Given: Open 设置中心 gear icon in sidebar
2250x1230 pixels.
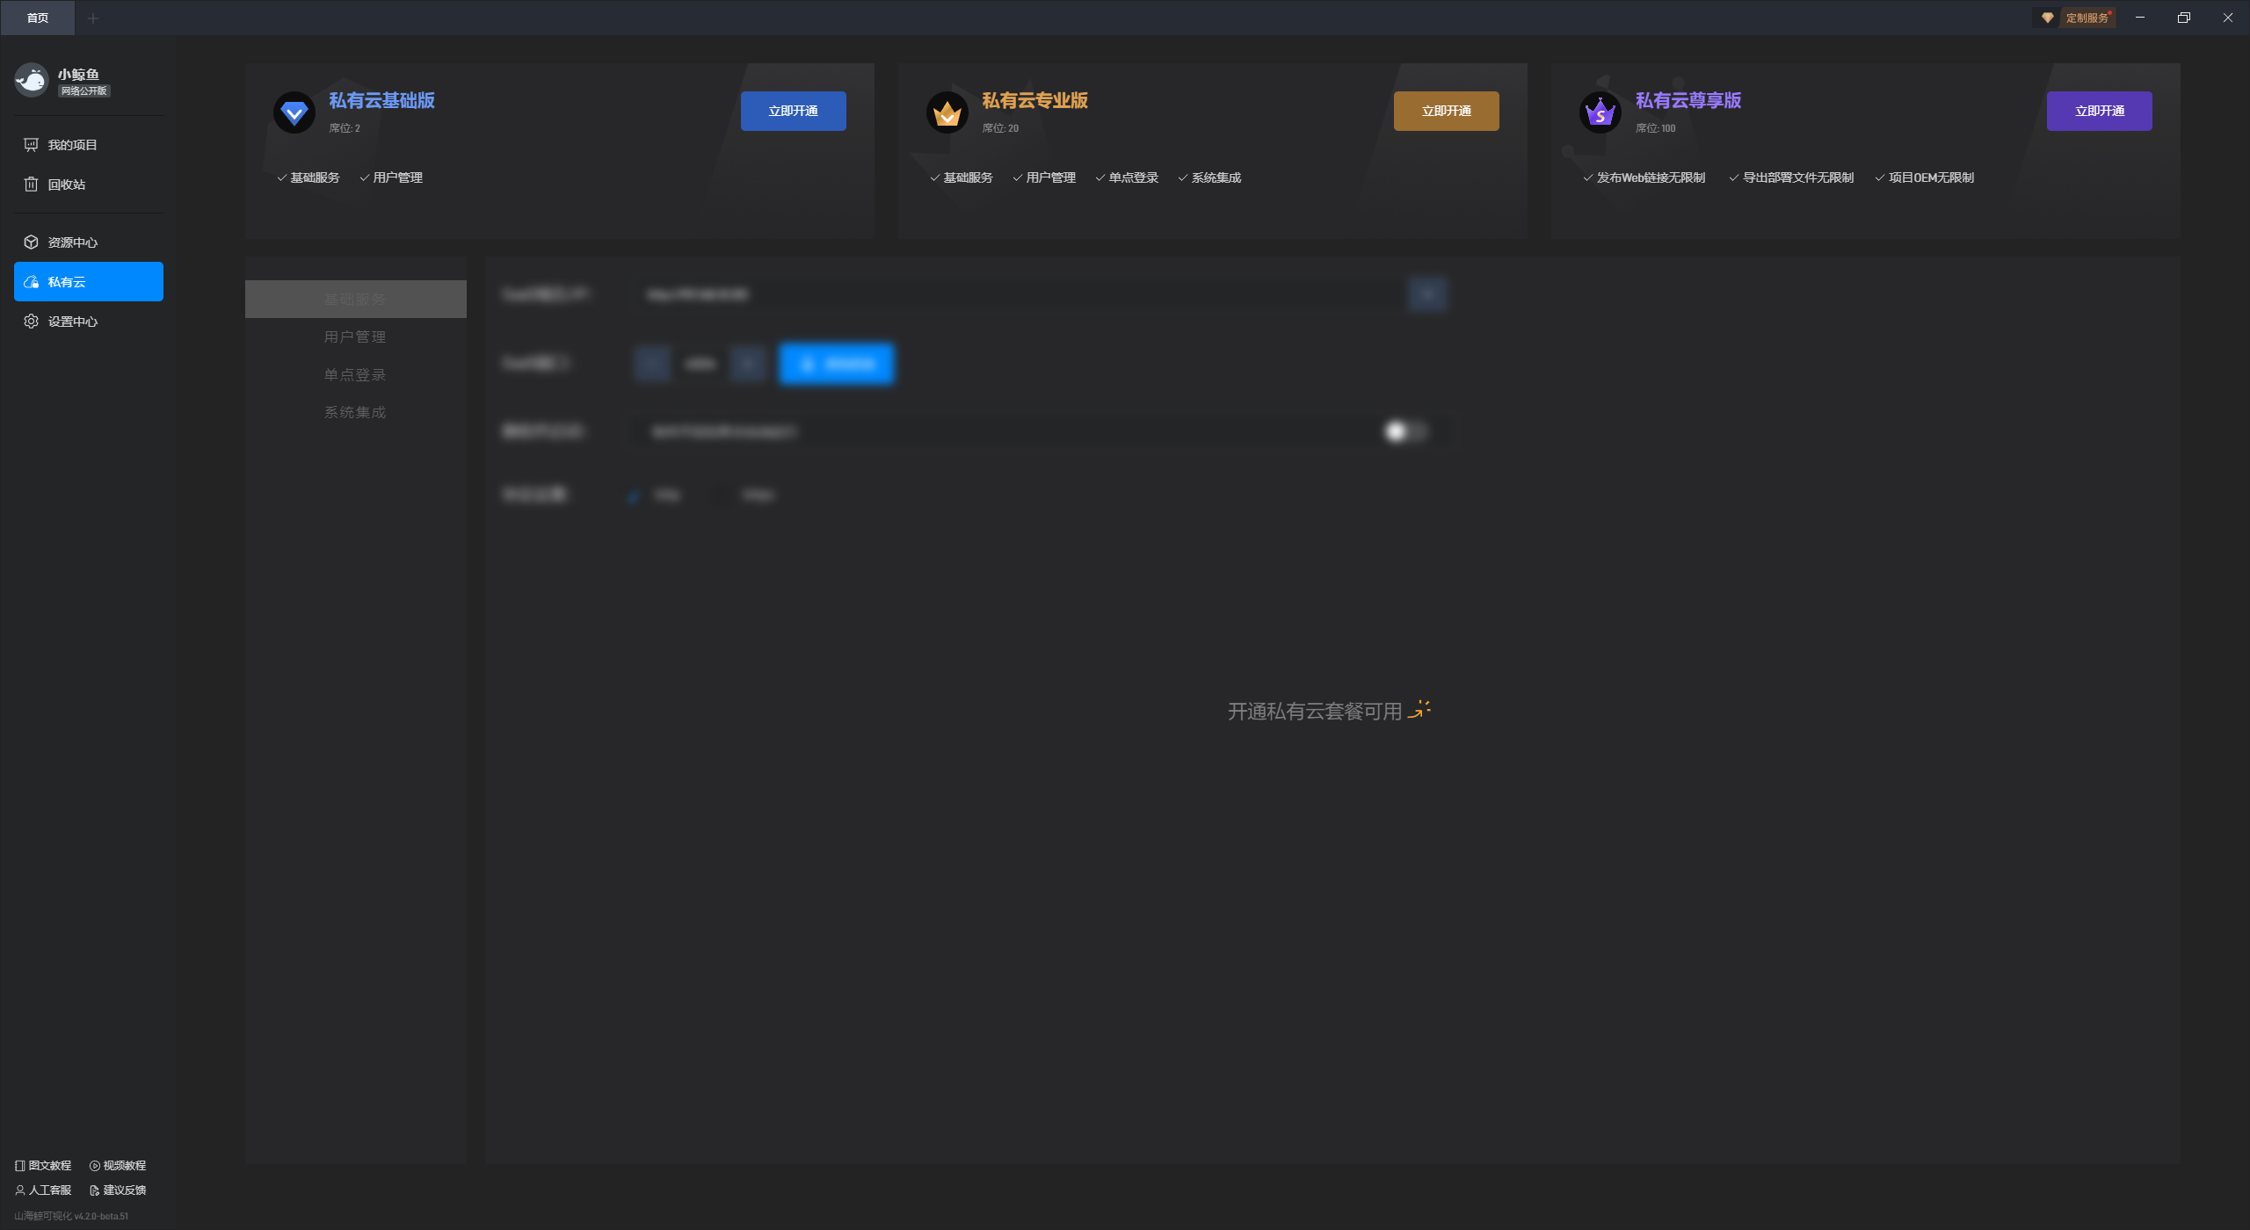Looking at the screenshot, I should point(32,322).
